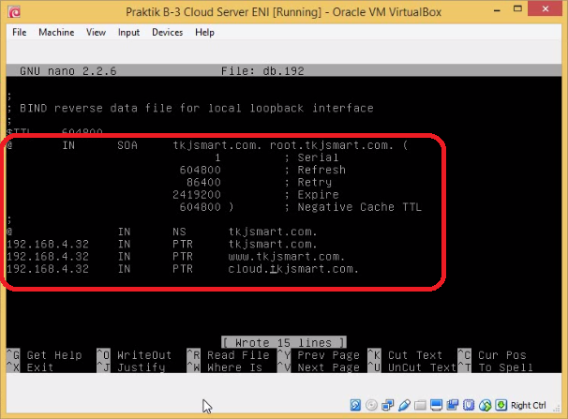This screenshot has height=419, width=568.
Task: Minimize the VirtualBox window
Action: coord(497,10)
